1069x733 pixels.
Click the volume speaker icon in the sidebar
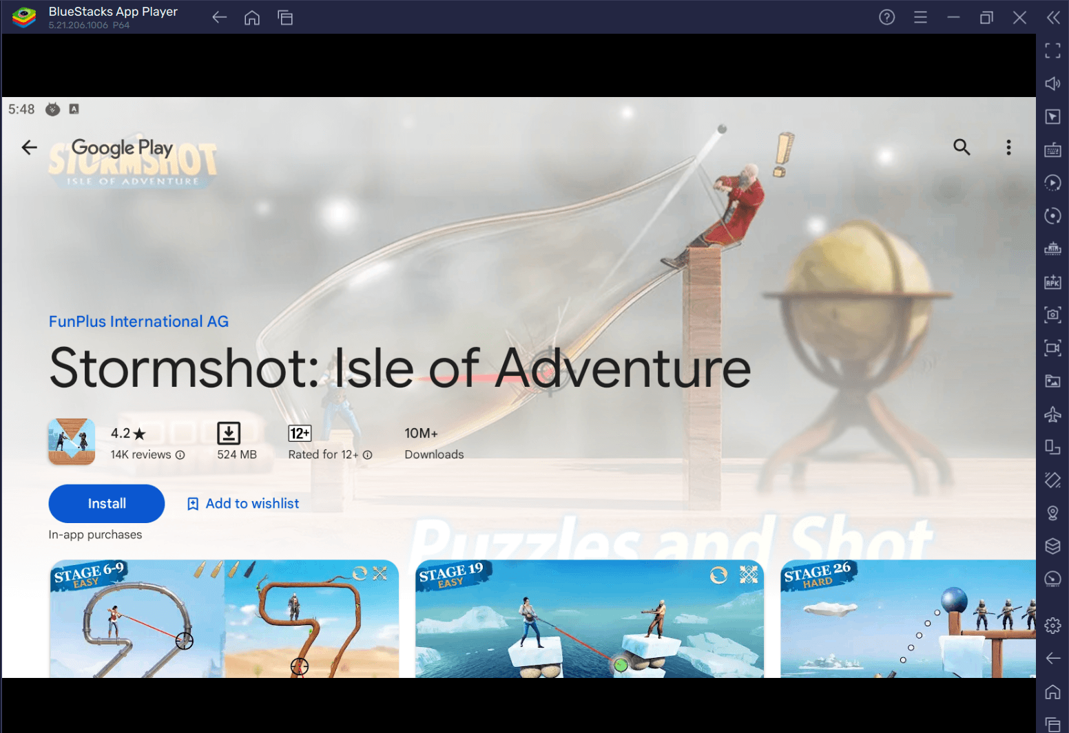click(1052, 83)
